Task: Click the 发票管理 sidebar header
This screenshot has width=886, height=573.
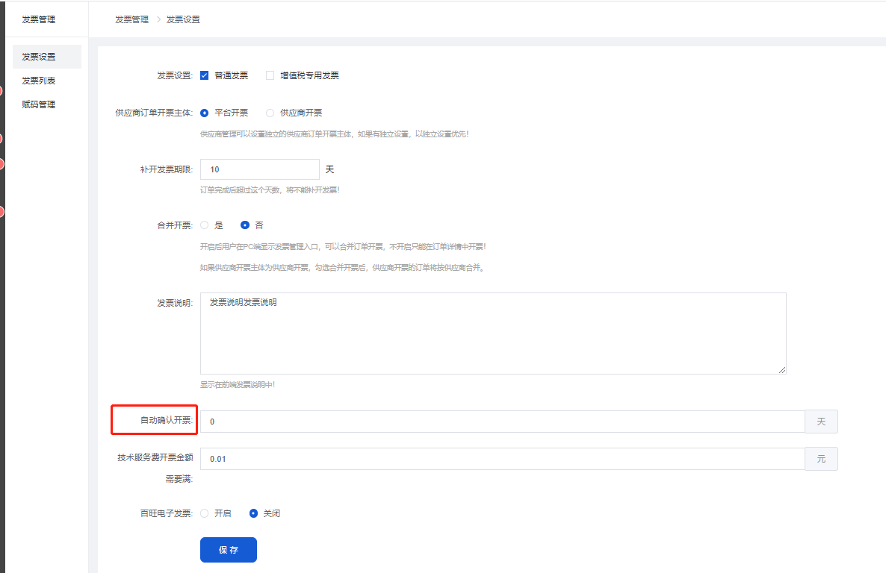Action: 39,19
